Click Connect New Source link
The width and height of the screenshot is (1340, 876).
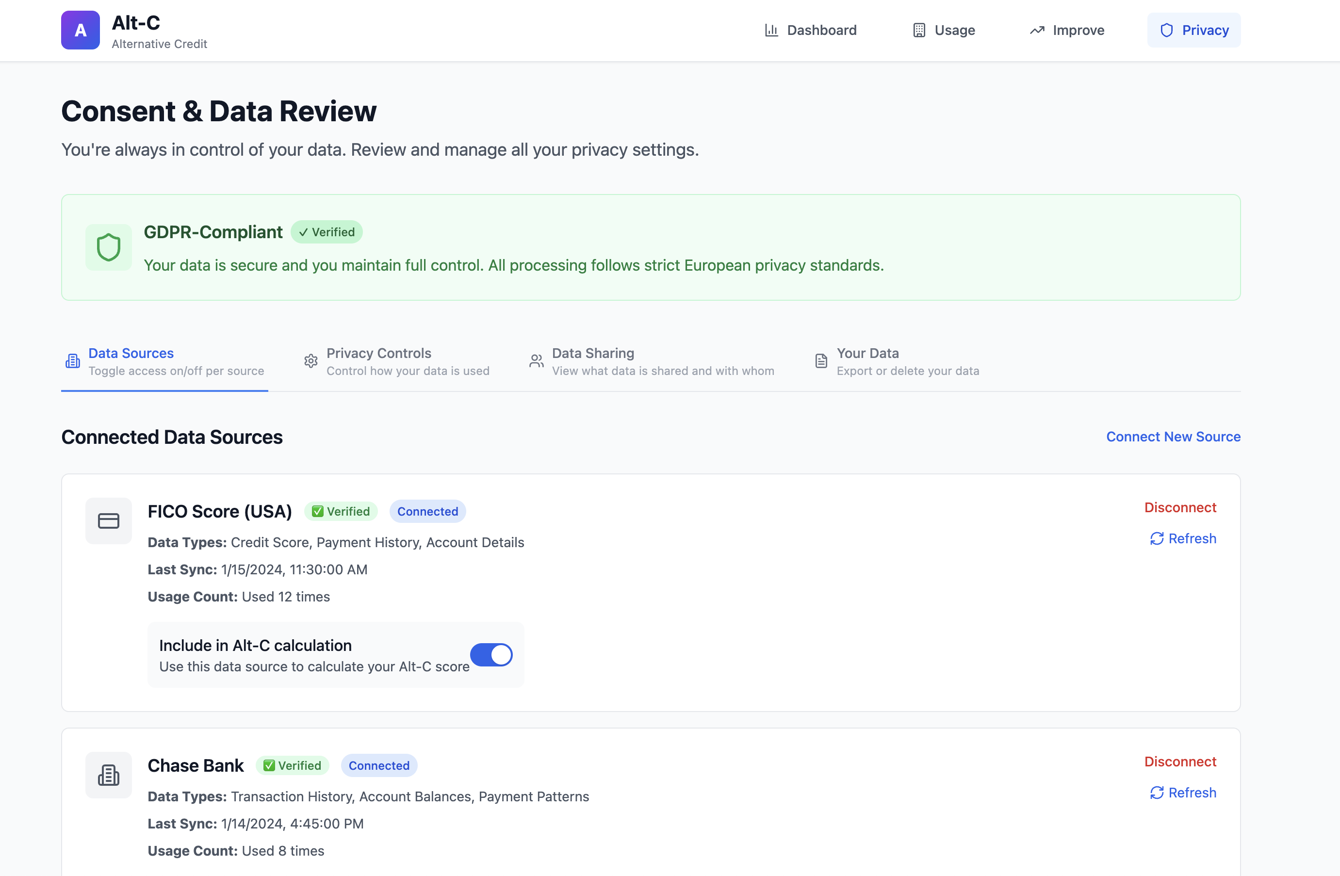click(1173, 437)
